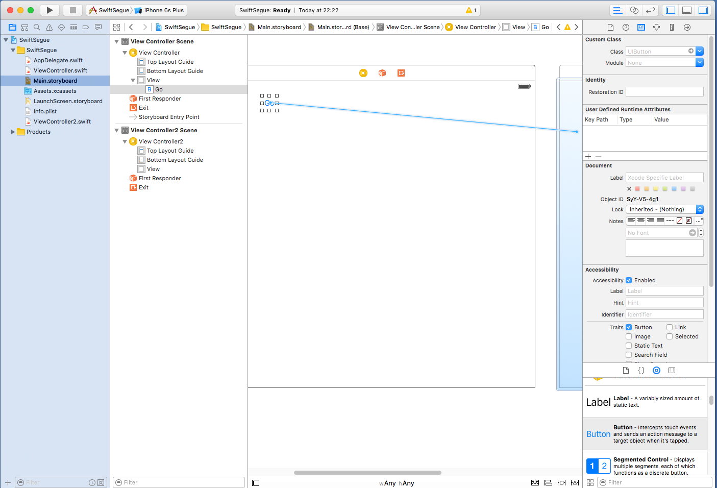Open the Attributes inspector
The width and height of the screenshot is (717, 488).
coord(656,27)
